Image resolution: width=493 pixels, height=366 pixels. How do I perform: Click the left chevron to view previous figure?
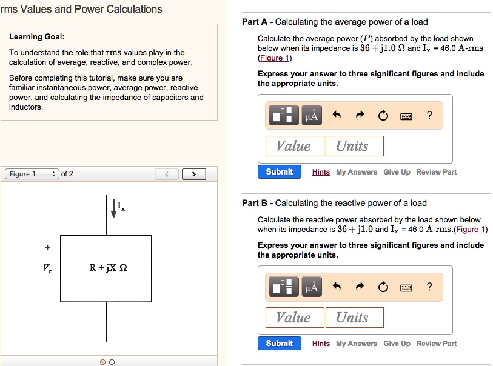167,173
